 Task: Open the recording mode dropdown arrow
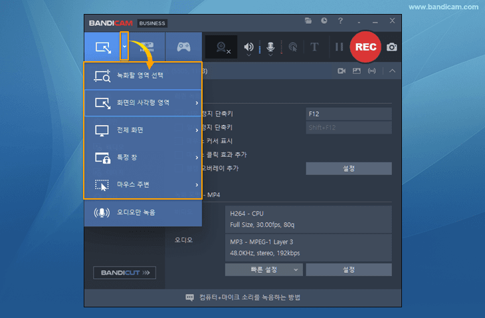(124, 47)
